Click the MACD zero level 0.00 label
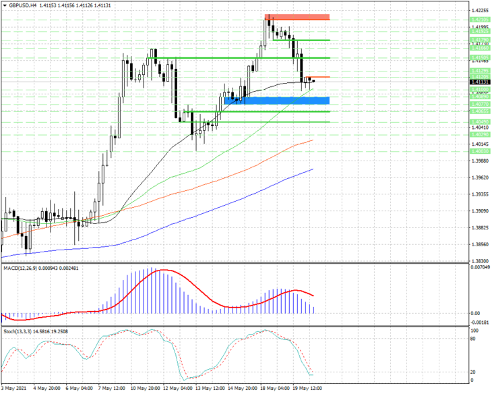492x394 pixels. point(475,313)
